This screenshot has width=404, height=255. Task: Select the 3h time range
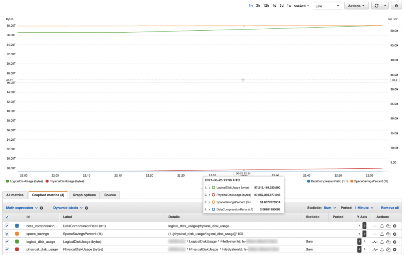(258, 6)
